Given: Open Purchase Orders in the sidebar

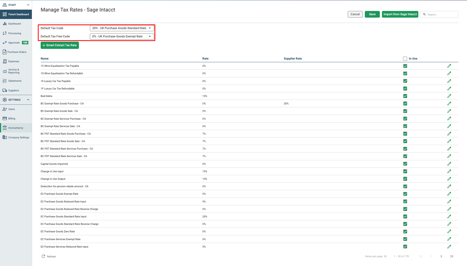Looking at the screenshot, I should point(16,52).
